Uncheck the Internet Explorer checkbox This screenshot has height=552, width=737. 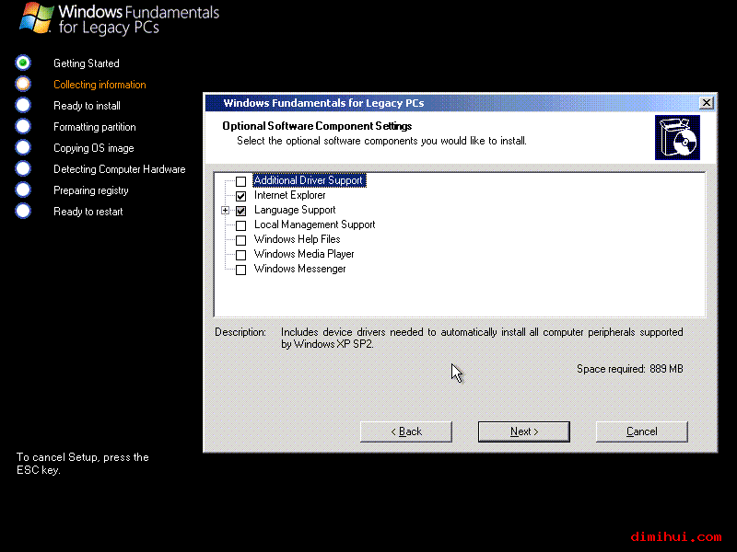240,196
